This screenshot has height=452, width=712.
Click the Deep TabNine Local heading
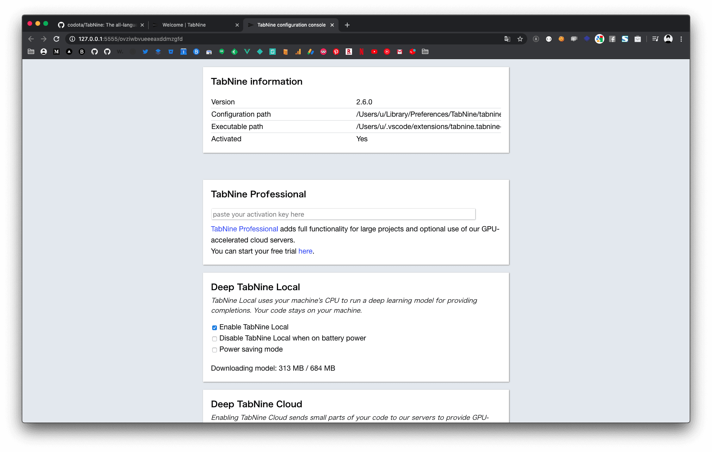(x=255, y=287)
